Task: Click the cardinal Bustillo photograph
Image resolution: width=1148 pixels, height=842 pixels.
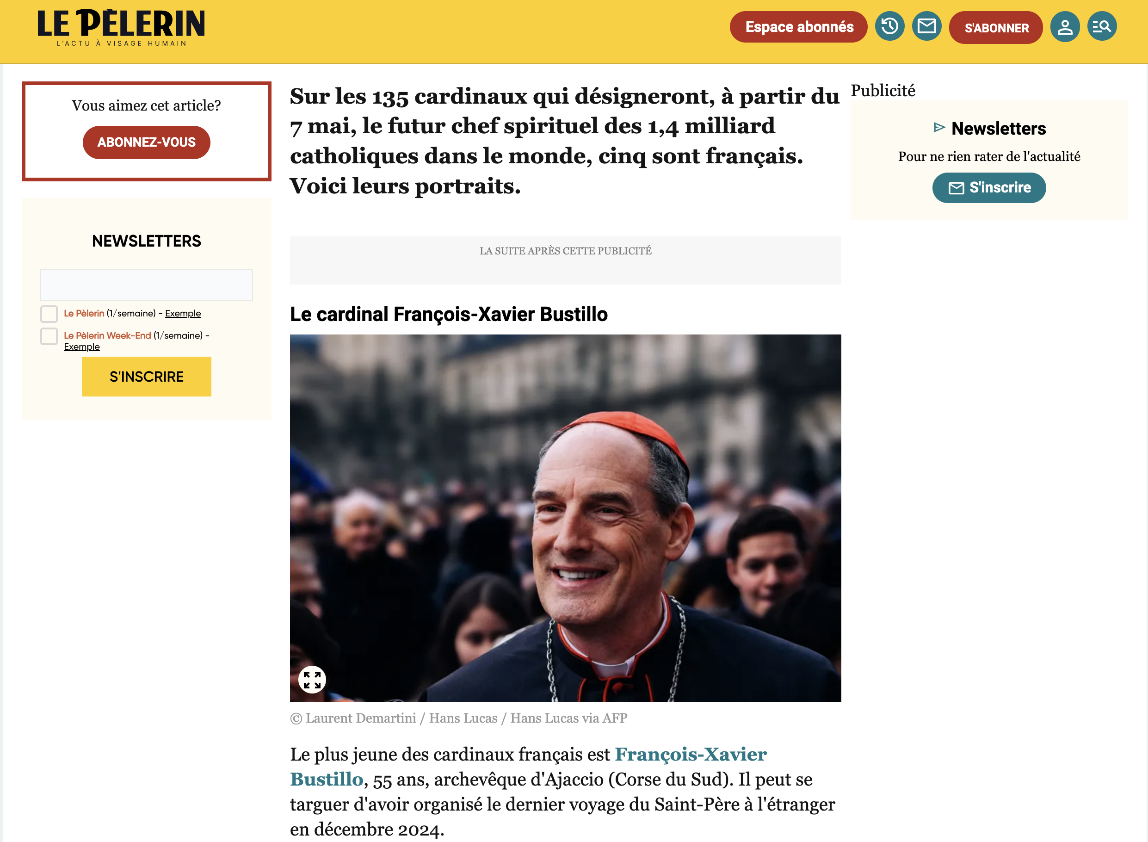Action: (565, 518)
